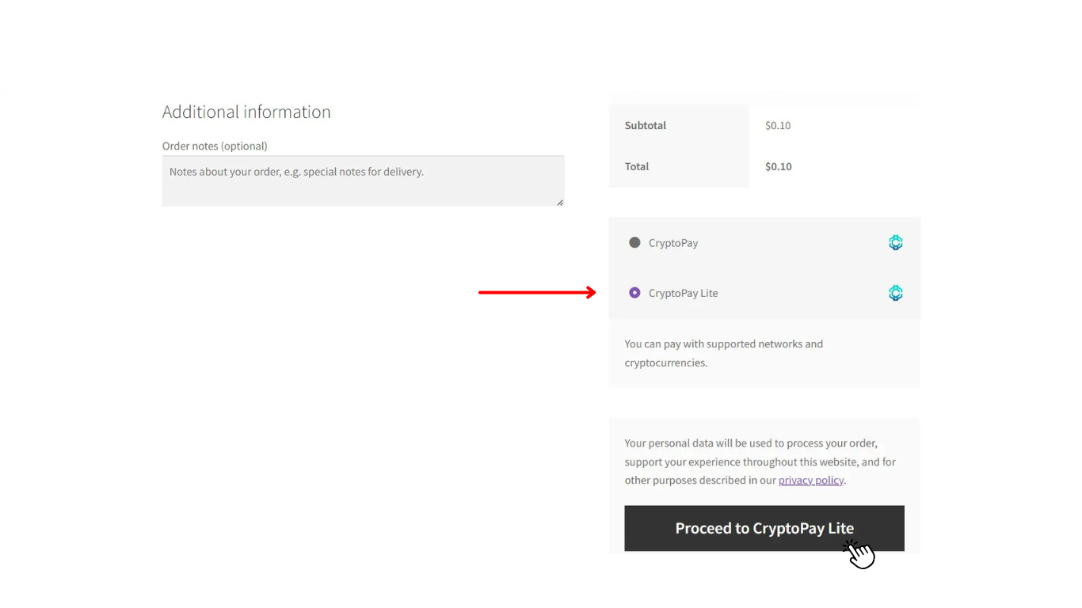Click Proceed to CryptoPay Lite button
Viewport: 1082px width, 608px height.
coord(764,528)
